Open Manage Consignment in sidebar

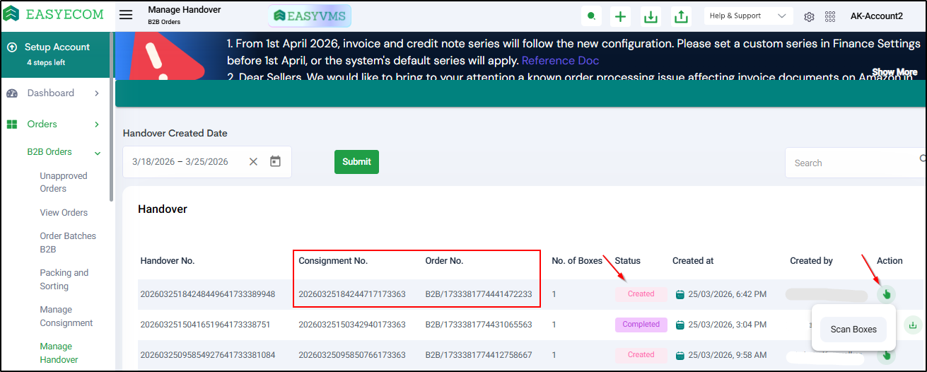(66, 316)
